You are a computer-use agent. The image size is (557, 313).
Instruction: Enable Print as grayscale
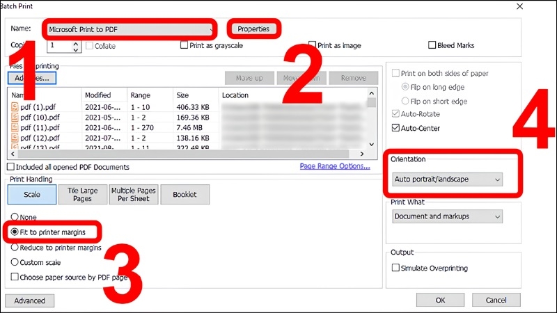184,45
